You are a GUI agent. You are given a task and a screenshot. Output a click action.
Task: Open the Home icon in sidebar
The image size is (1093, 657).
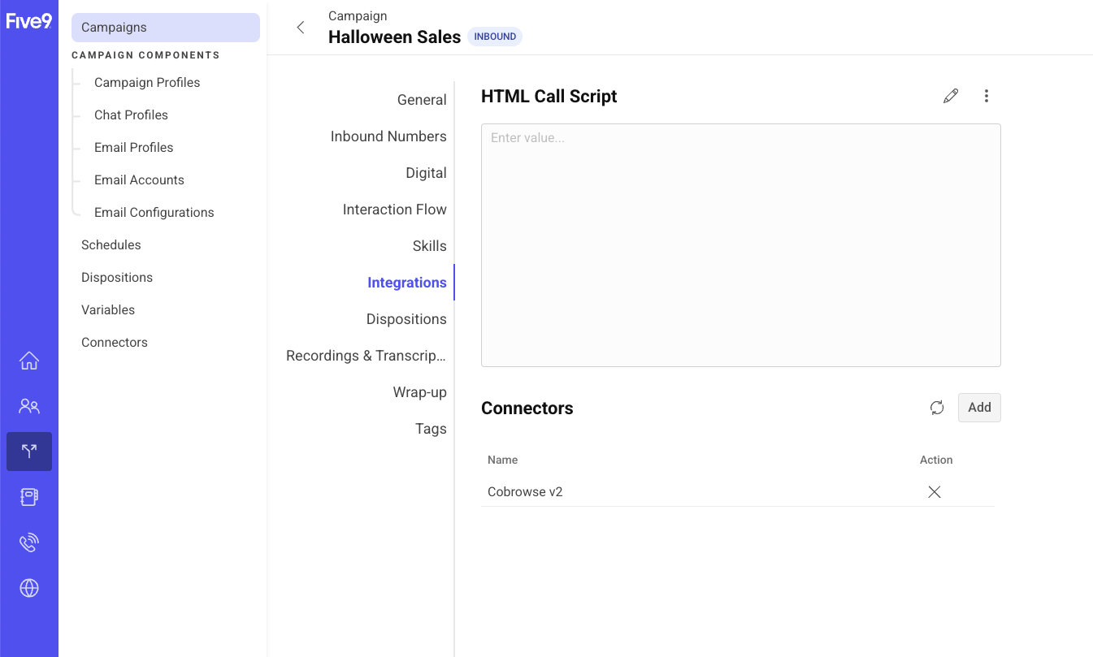[x=29, y=361]
